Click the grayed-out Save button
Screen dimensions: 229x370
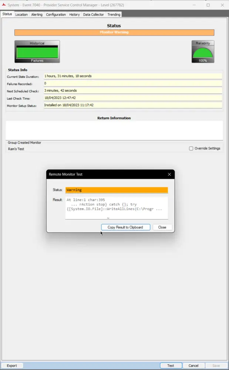click(x=216, y=366)
